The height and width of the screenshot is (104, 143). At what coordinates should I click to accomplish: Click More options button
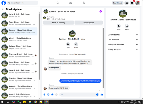point(89,22)
